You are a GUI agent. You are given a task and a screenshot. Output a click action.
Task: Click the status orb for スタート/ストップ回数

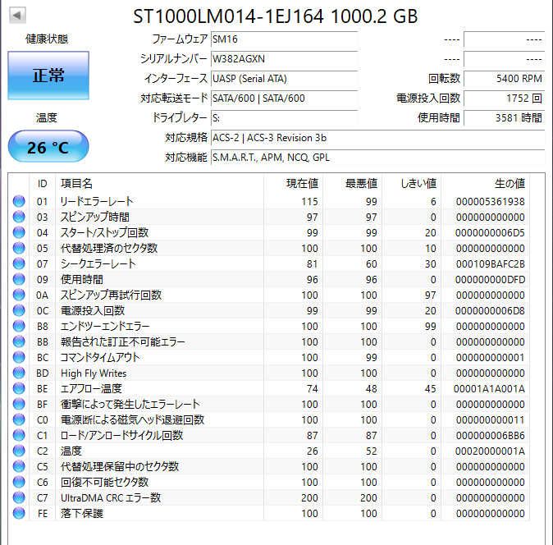coord(19,232)
